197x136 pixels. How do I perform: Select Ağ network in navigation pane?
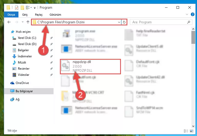15,99
